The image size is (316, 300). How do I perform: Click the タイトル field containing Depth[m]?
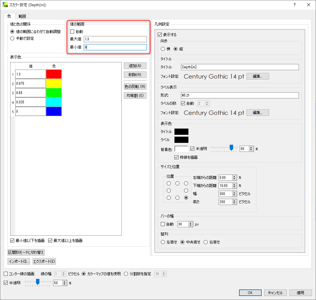click(240, 67)
